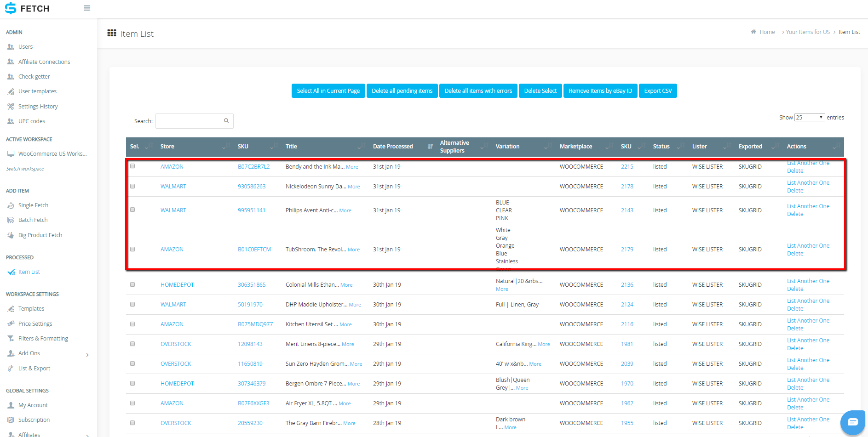The width and height of the screenshot is (868, 437).
Task: Open the chat support bubble
Action: click(853, 422)
